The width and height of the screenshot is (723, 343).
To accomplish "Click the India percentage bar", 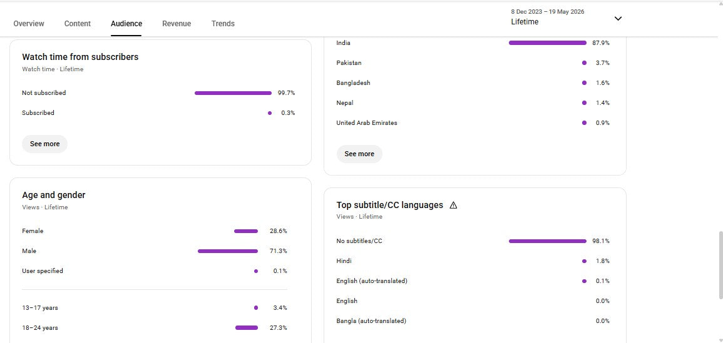I will [x=547, y=43].
